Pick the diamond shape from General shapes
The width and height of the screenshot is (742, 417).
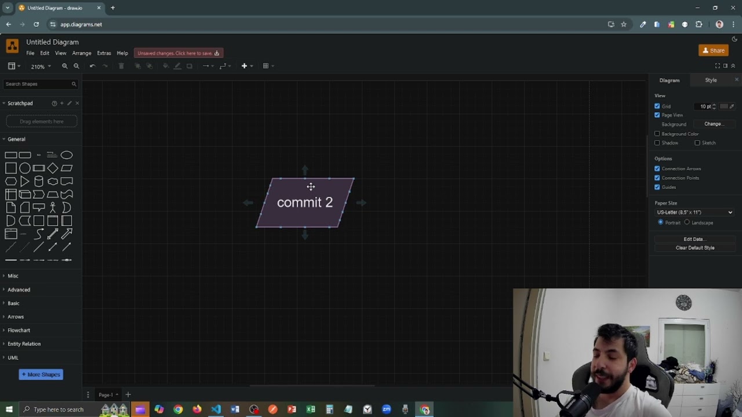pyautogui.click(x=53, y=168)
